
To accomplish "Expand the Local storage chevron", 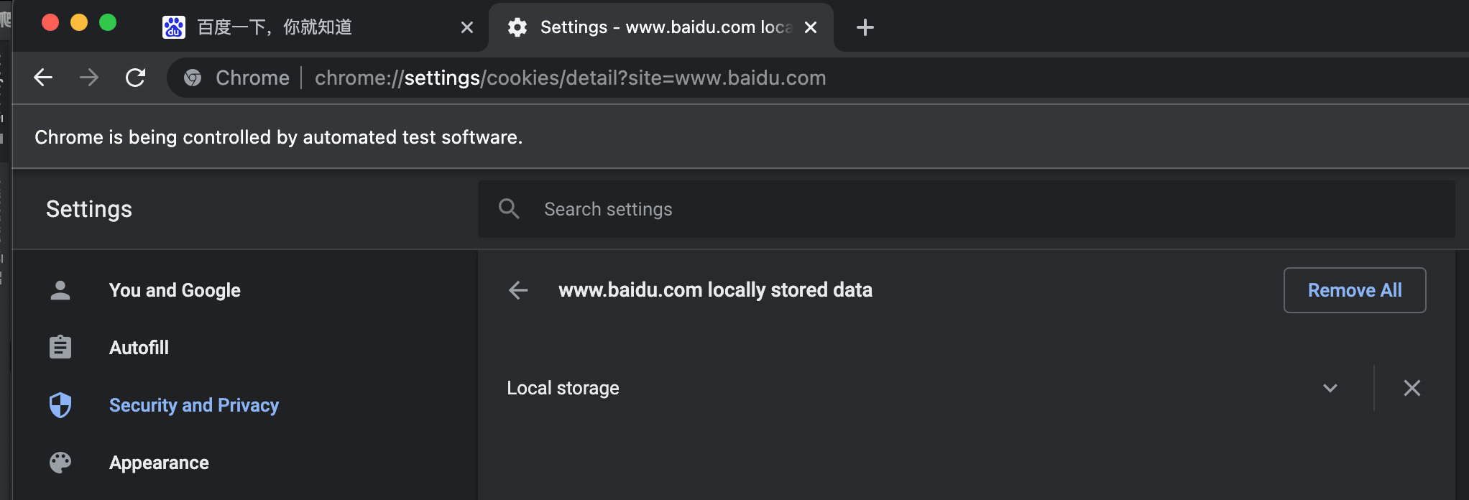I will click(1330, 388).
